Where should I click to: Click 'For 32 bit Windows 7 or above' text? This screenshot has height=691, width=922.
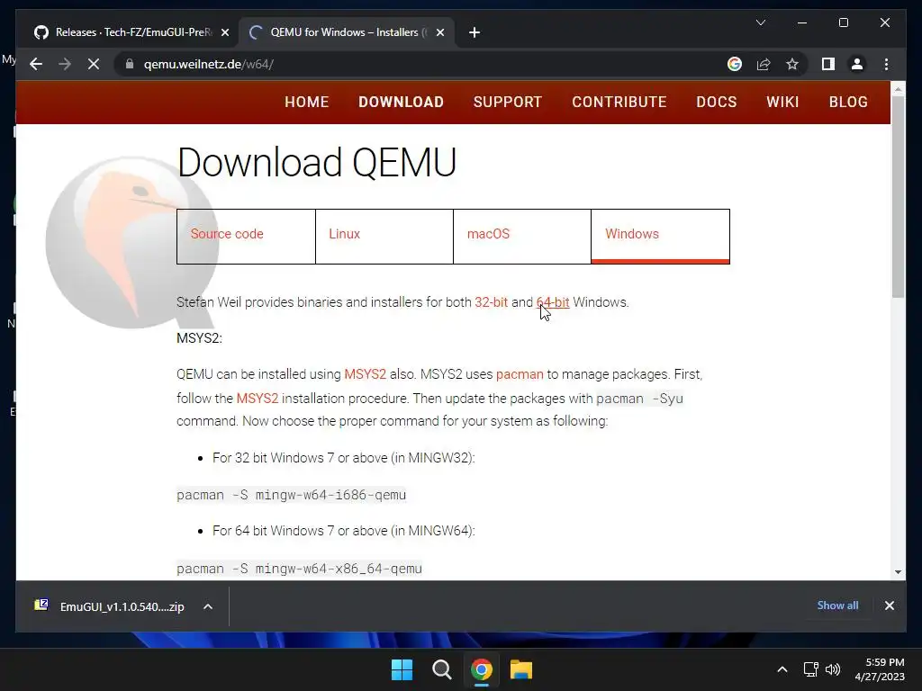[343, 458]
